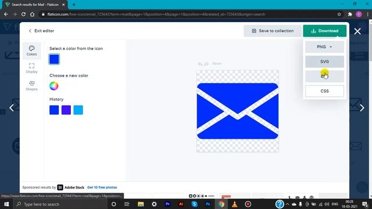Reload the page
Image resolution: width=372 pixels, height=209 pixels.
tap(23, 14)
